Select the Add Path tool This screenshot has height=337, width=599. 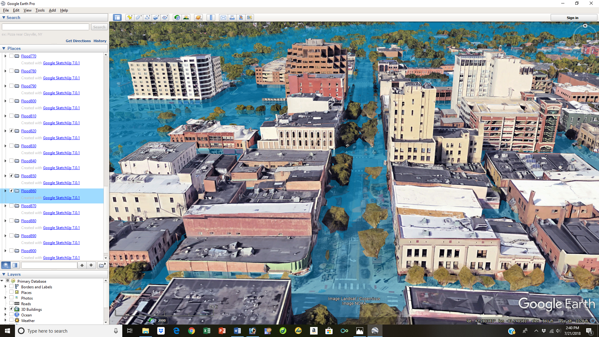(147, 18)
